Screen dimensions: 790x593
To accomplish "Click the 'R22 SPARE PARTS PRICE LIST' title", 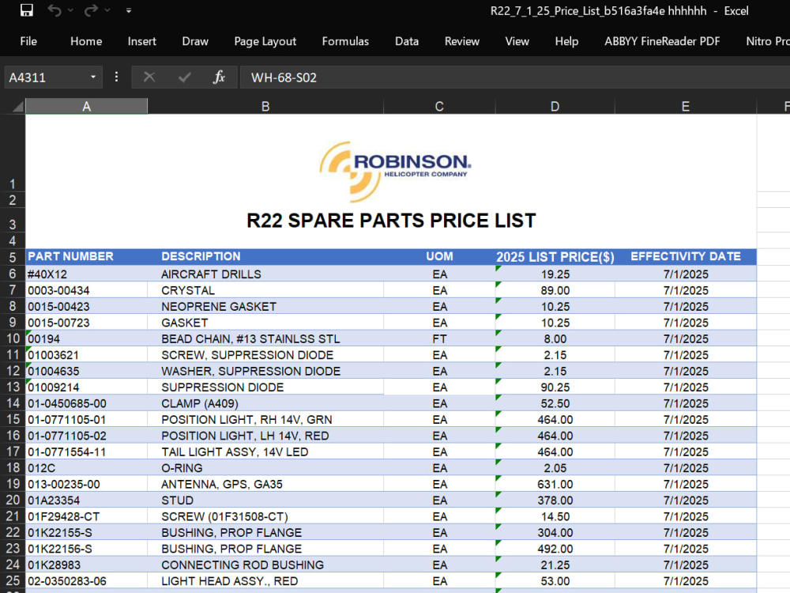I will click(391, 221).
